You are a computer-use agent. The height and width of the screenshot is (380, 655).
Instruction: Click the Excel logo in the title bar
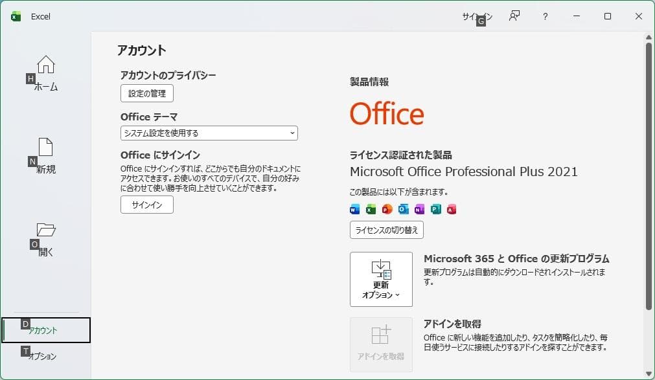click(x=16, y=16)
